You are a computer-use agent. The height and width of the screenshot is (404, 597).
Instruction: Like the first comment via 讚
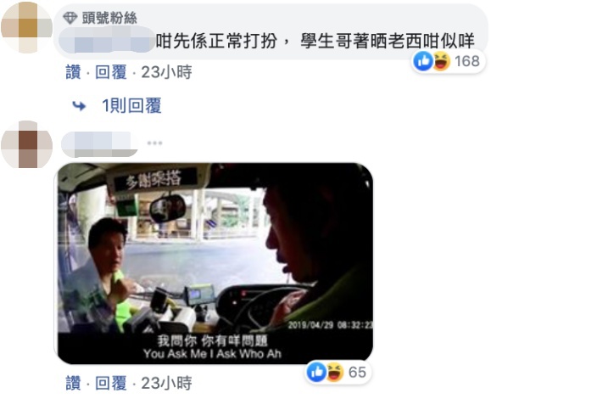tap(73, 72)
